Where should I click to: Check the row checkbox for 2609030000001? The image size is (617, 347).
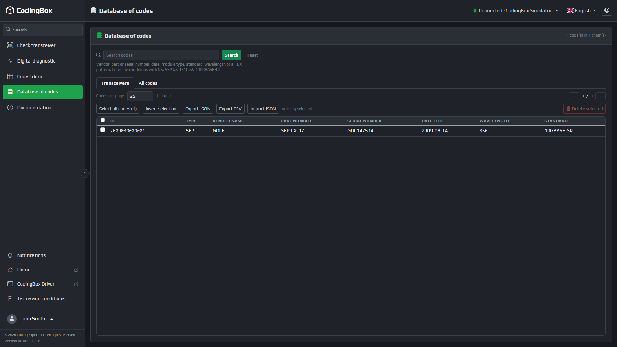click(103, 130)
